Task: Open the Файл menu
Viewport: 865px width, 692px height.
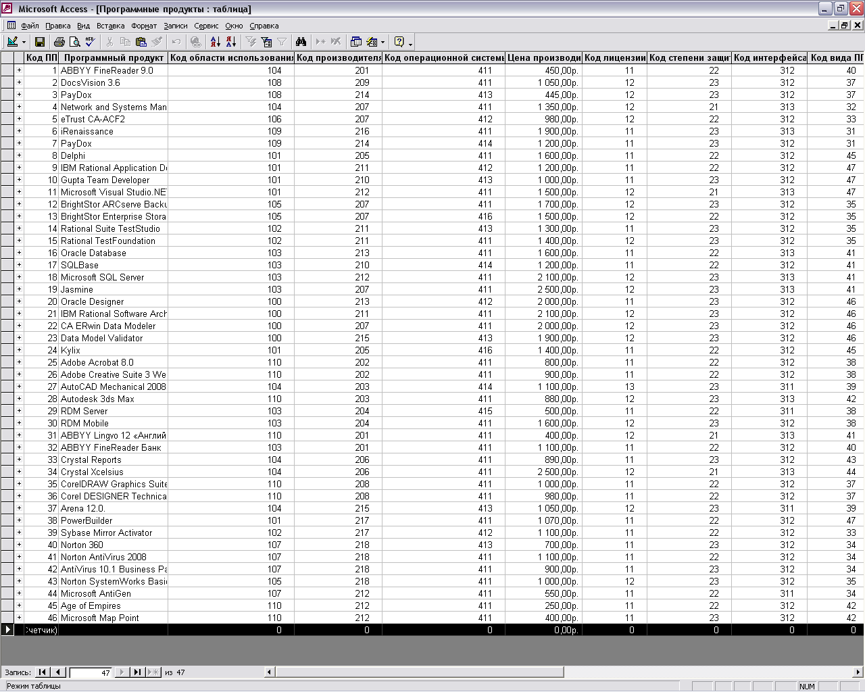Action: point(30,26)
